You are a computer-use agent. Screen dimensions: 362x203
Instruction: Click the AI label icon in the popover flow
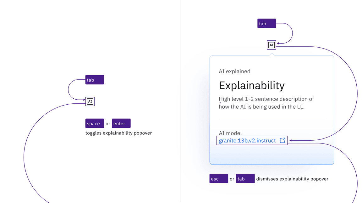point(271,45)
